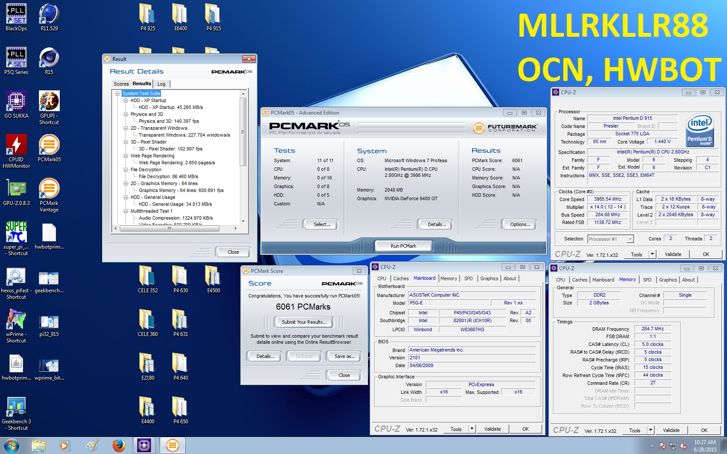The image size is (727, 454).
Task: Collapse the 2D - Transparent Windows node
Action: point(126,128)
